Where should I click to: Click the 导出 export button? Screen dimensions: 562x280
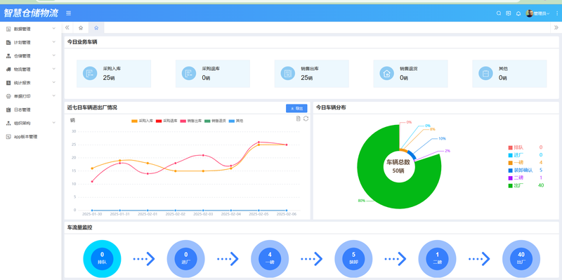(x=296, y=108)
